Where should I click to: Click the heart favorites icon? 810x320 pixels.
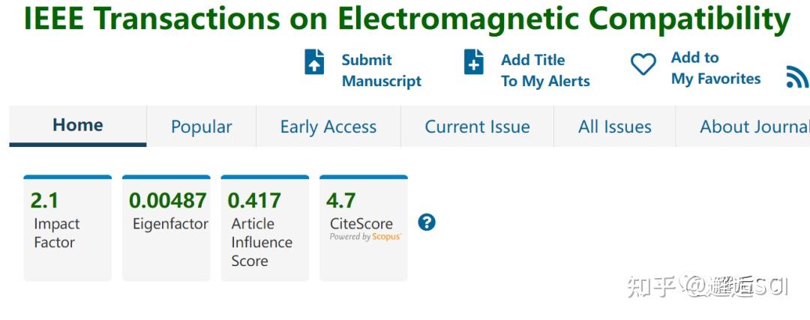pyautogui.click(x=643, y=64)
